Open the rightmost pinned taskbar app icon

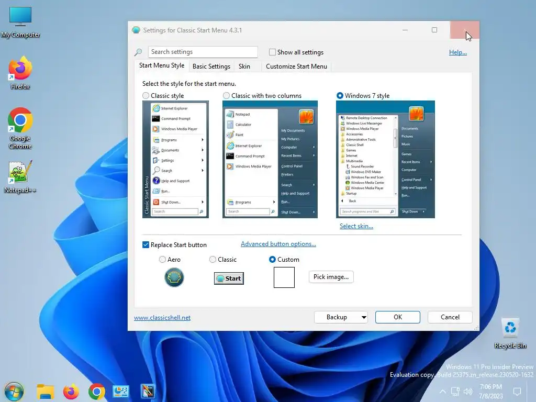pyautogui.click(x=148, y=392)
